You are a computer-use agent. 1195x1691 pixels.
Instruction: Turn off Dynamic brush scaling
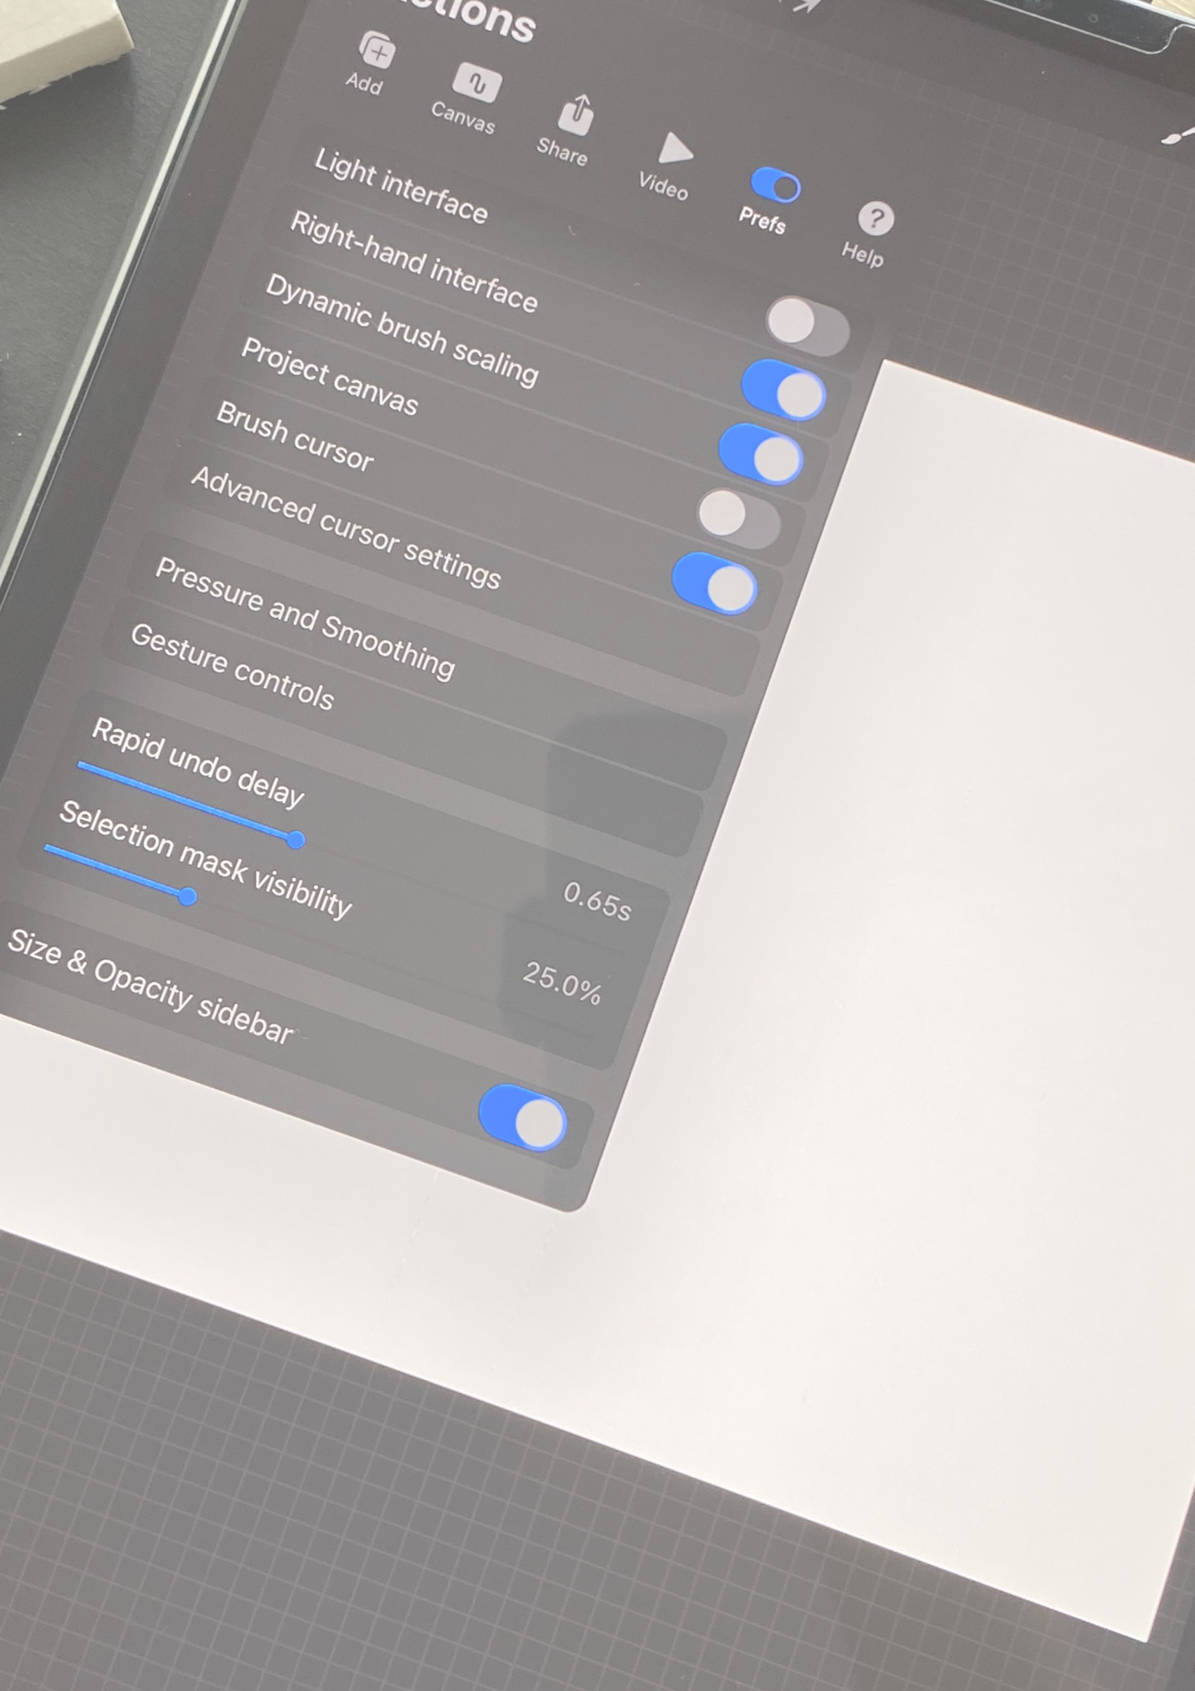click(x=760, y=454)
